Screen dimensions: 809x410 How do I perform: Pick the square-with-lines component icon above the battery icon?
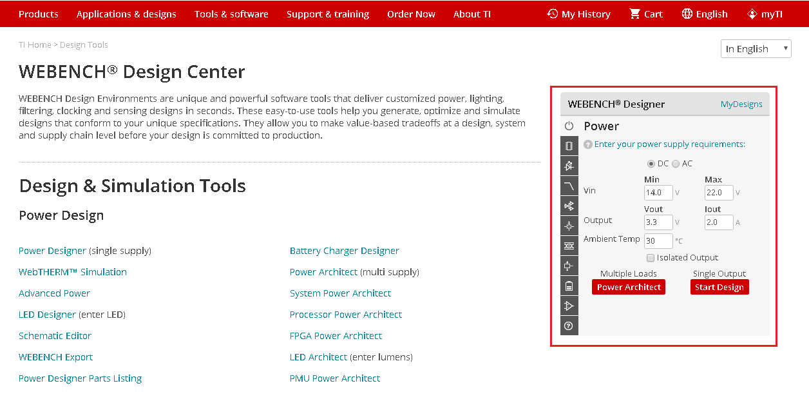[x=569, y=266]
